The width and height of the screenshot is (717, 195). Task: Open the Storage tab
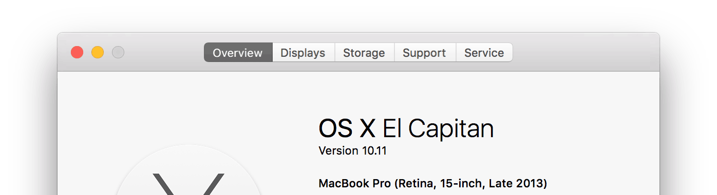pyautogui.click(x=364, y=53)
